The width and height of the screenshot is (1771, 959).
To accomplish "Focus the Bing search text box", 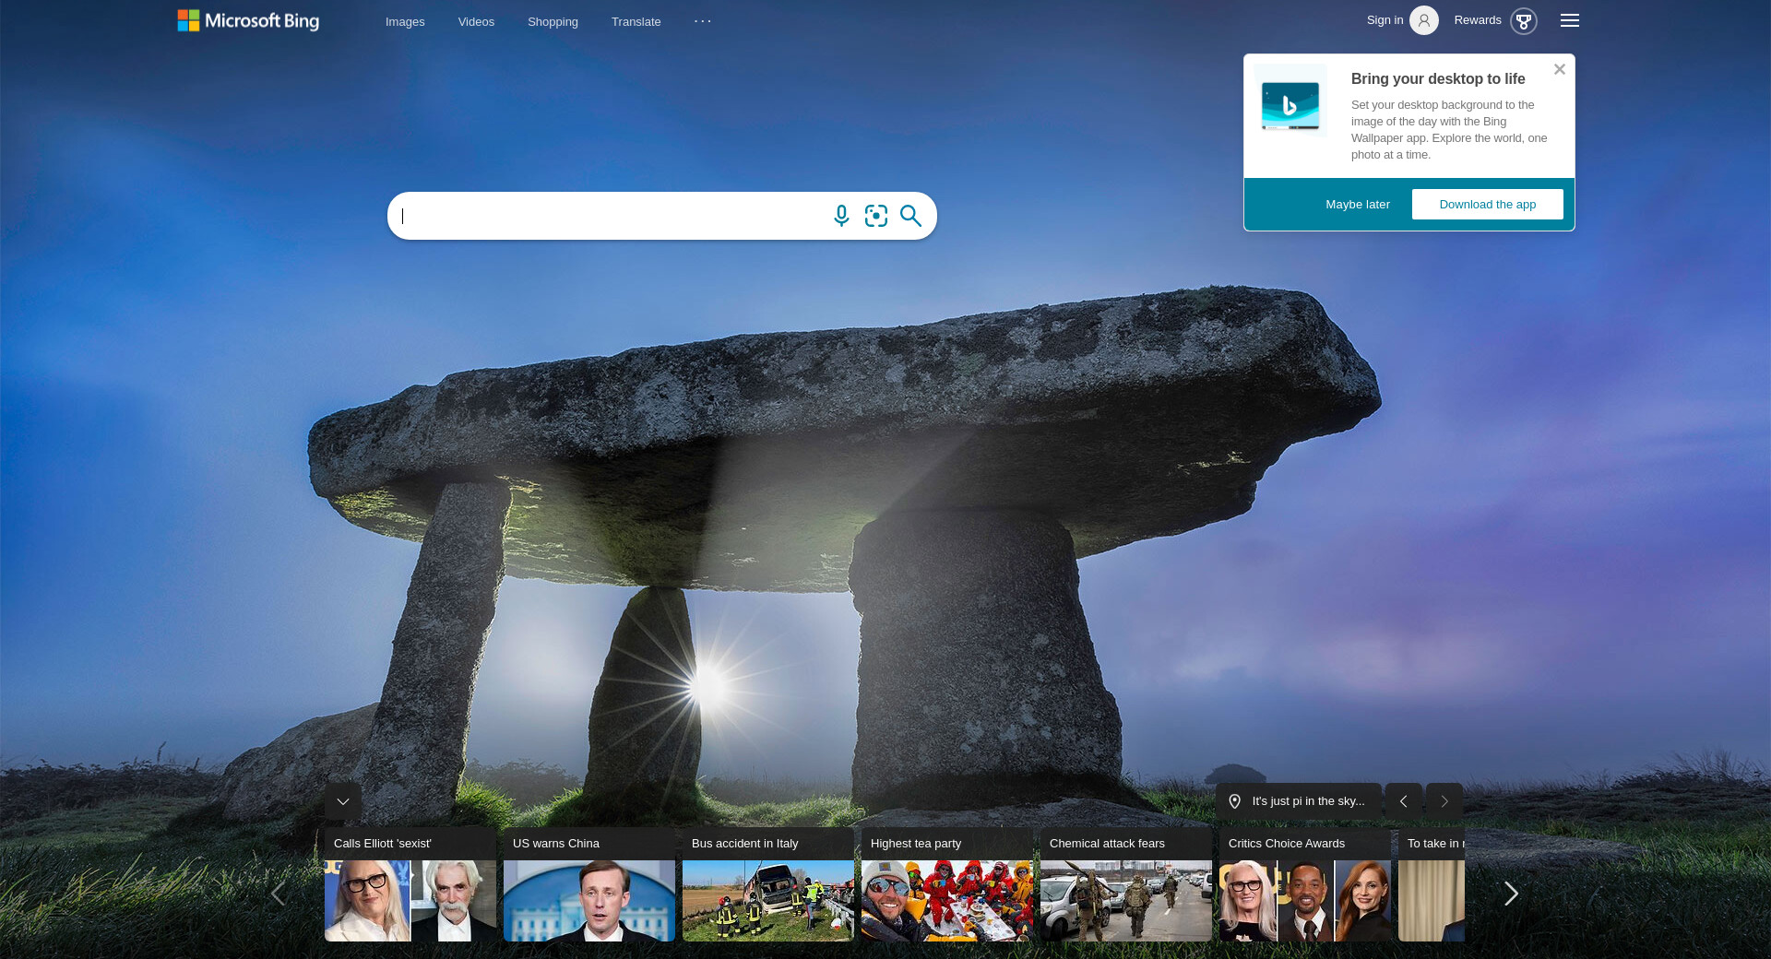I will [609, 216].
